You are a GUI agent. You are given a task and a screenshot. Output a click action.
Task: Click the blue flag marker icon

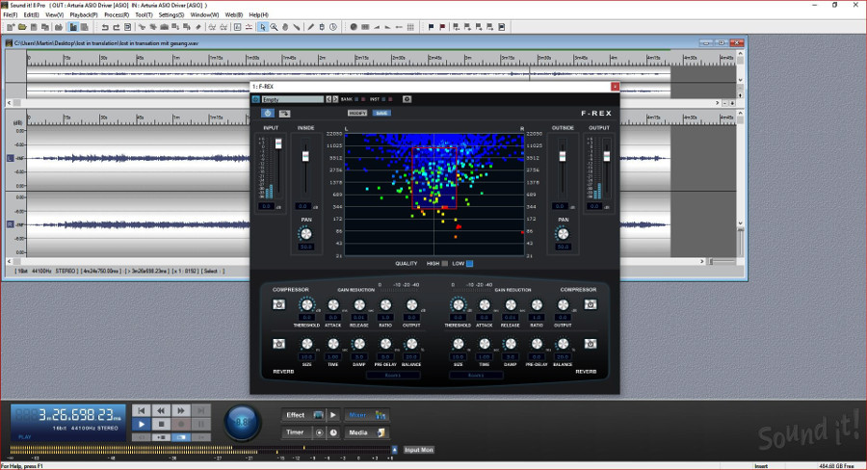(431, 27)
